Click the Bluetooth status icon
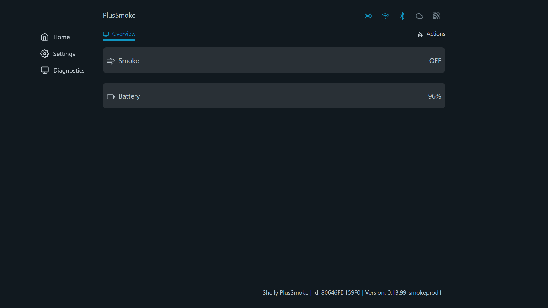Viewport: 548px width, 308px height. 402,16
